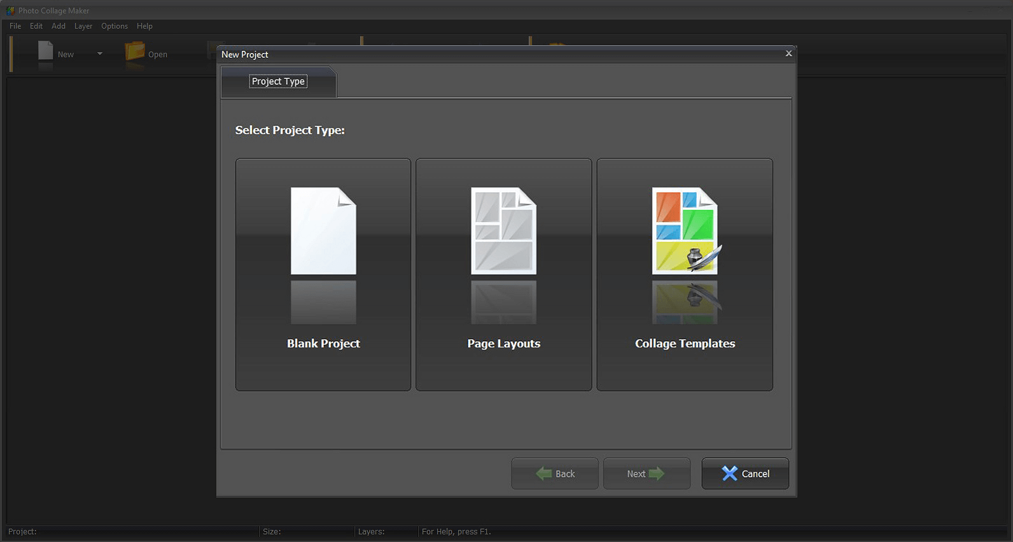Open the File menu
Screen dimensions: 1013x542
15,26
